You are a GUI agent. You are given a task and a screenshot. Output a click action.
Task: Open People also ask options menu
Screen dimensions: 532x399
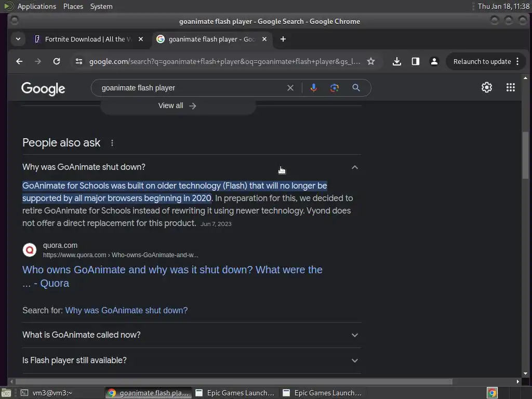click(x=112, y=143)
